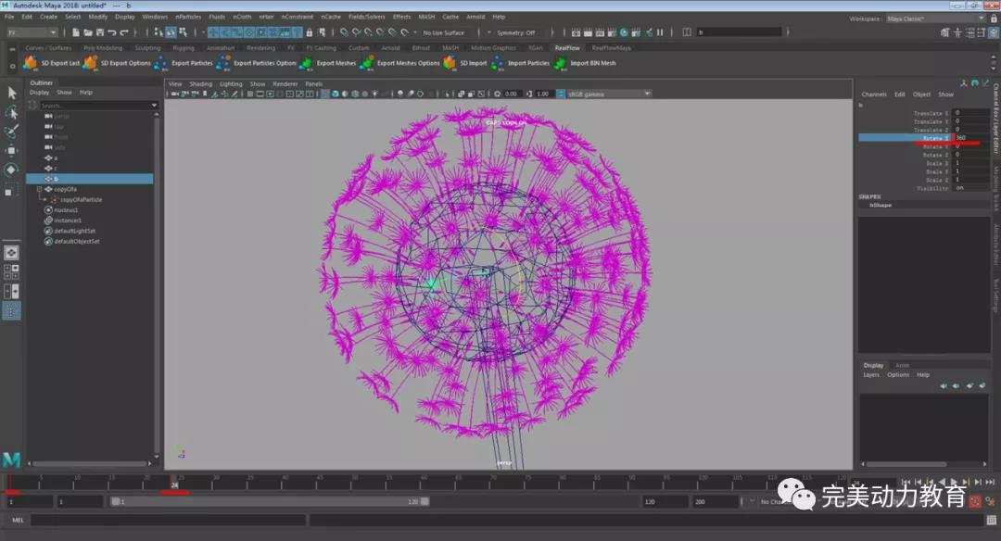Activate the Select tool arrow in toolbox
Image resolution: width=1001 pixels, height=541 pixels.
12,93
